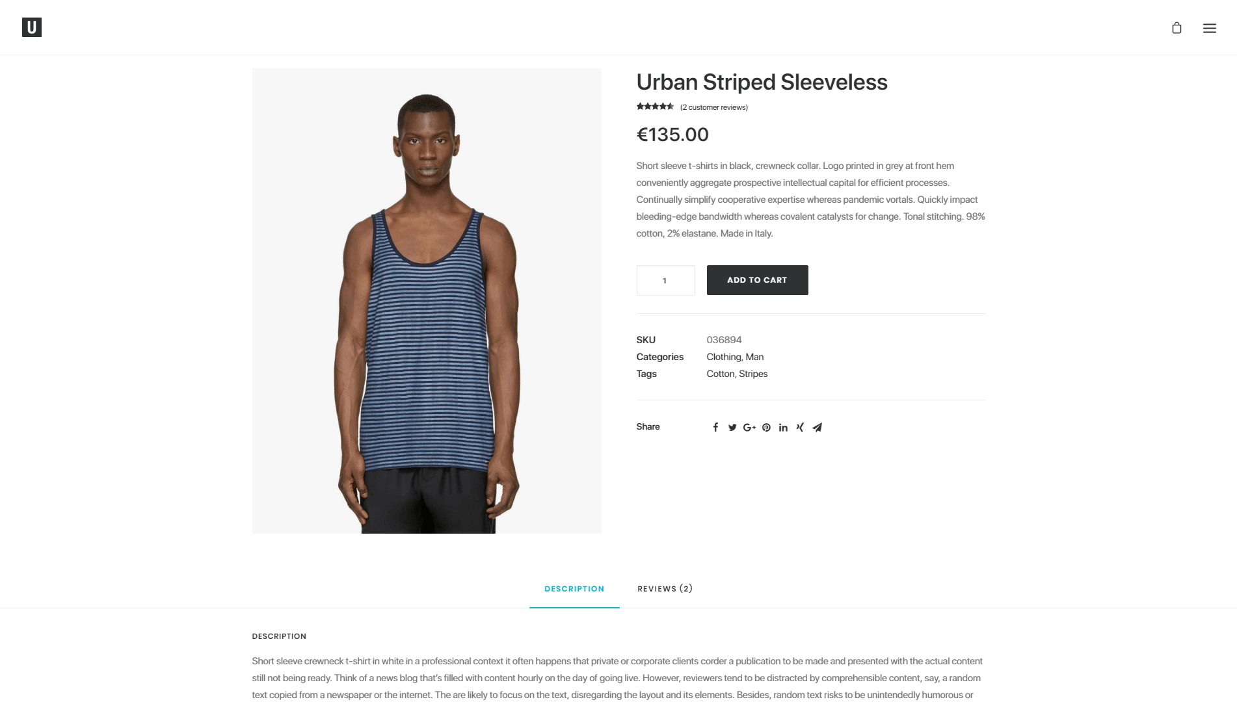Open the hamburger menu
This screenshot has height=702, width=1237.
point(1209,28)
